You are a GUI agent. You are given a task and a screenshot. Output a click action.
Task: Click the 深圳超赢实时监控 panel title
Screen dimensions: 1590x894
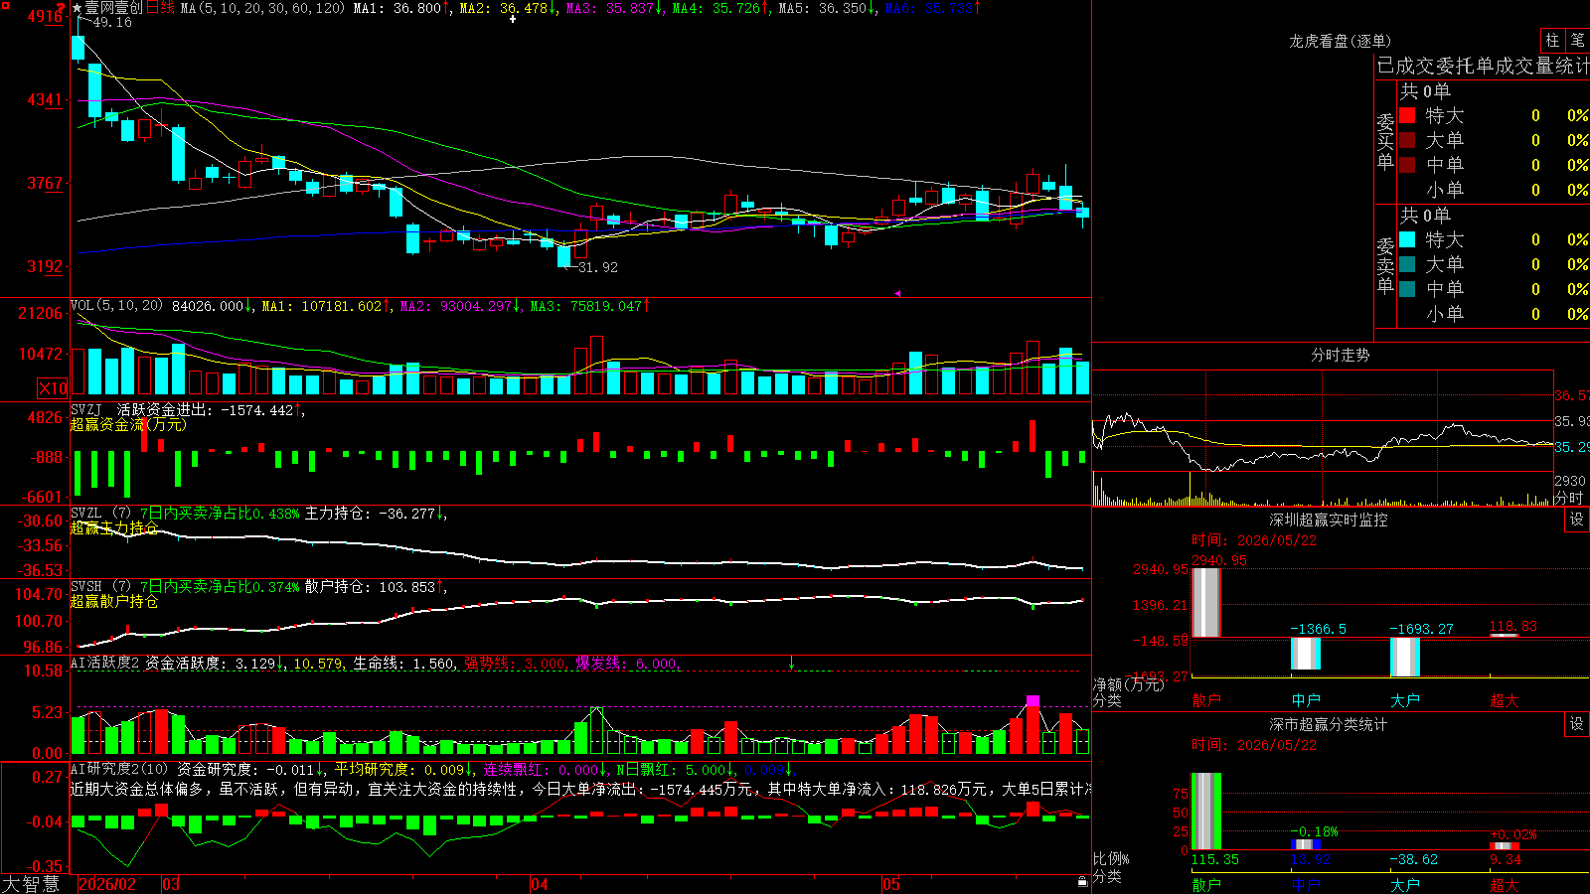[x=1328, y=520]
